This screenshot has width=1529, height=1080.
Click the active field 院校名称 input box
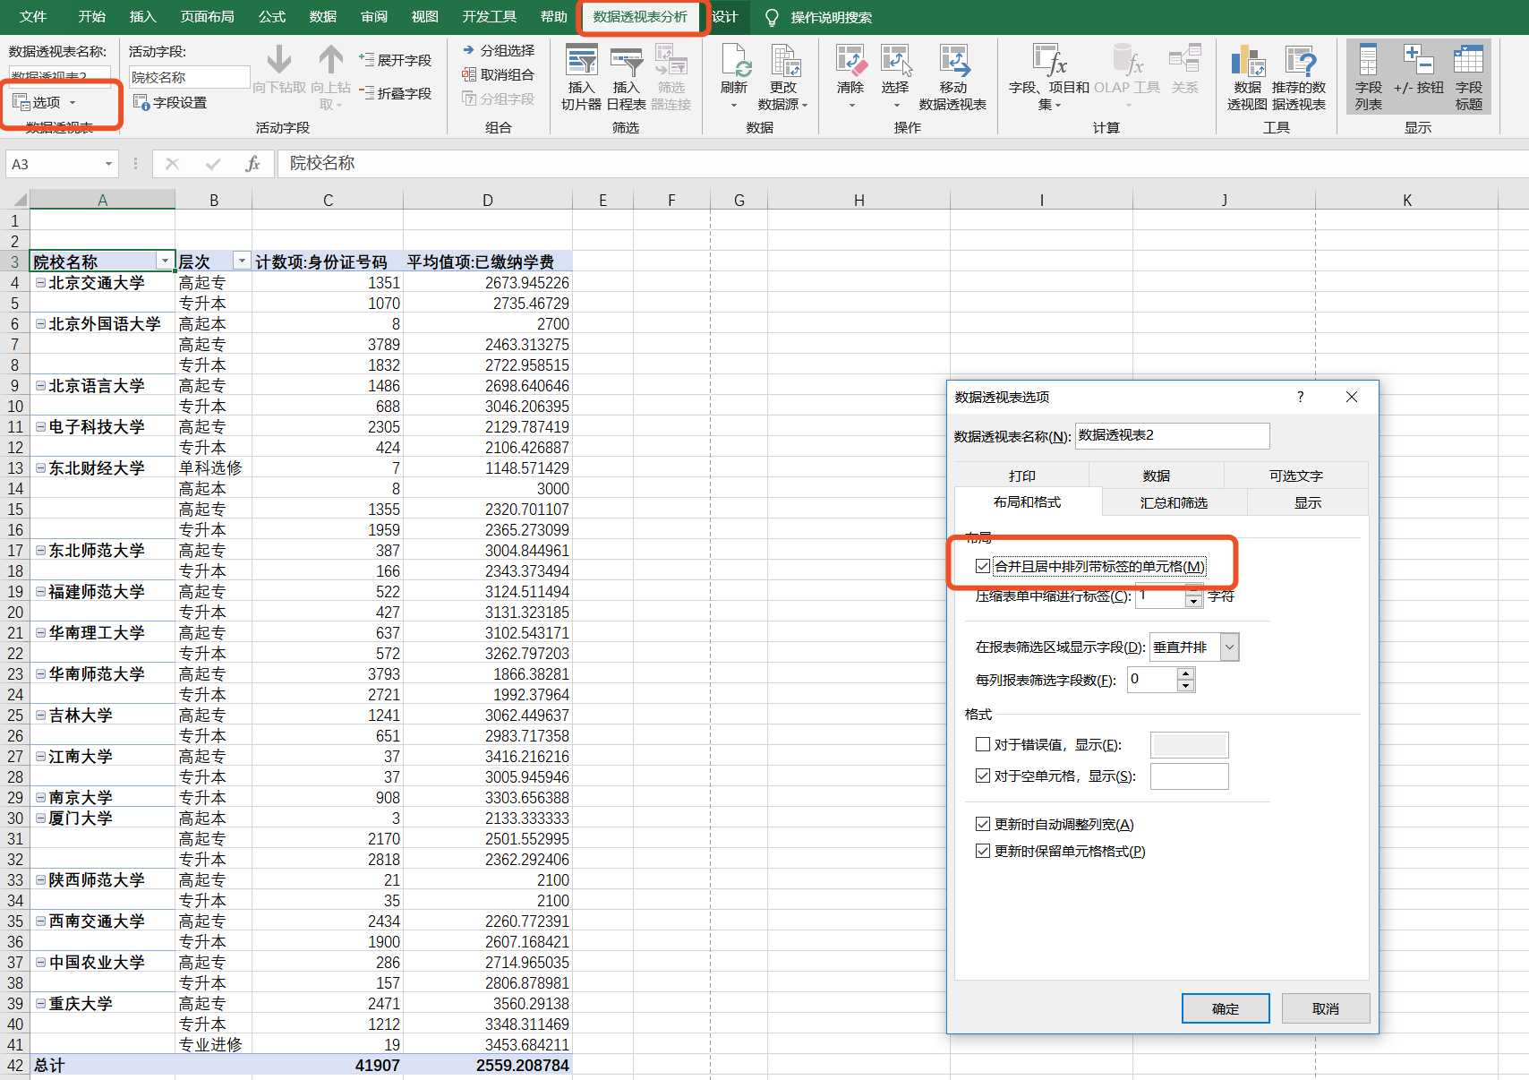coord(188,77)
